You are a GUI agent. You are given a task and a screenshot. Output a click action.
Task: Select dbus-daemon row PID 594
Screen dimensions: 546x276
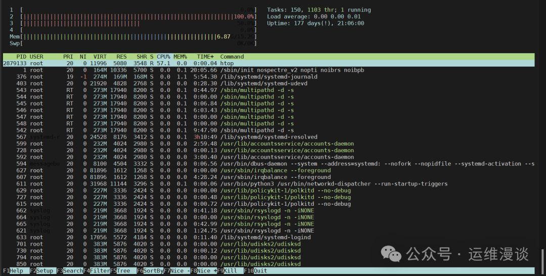(x=269, y=164)
